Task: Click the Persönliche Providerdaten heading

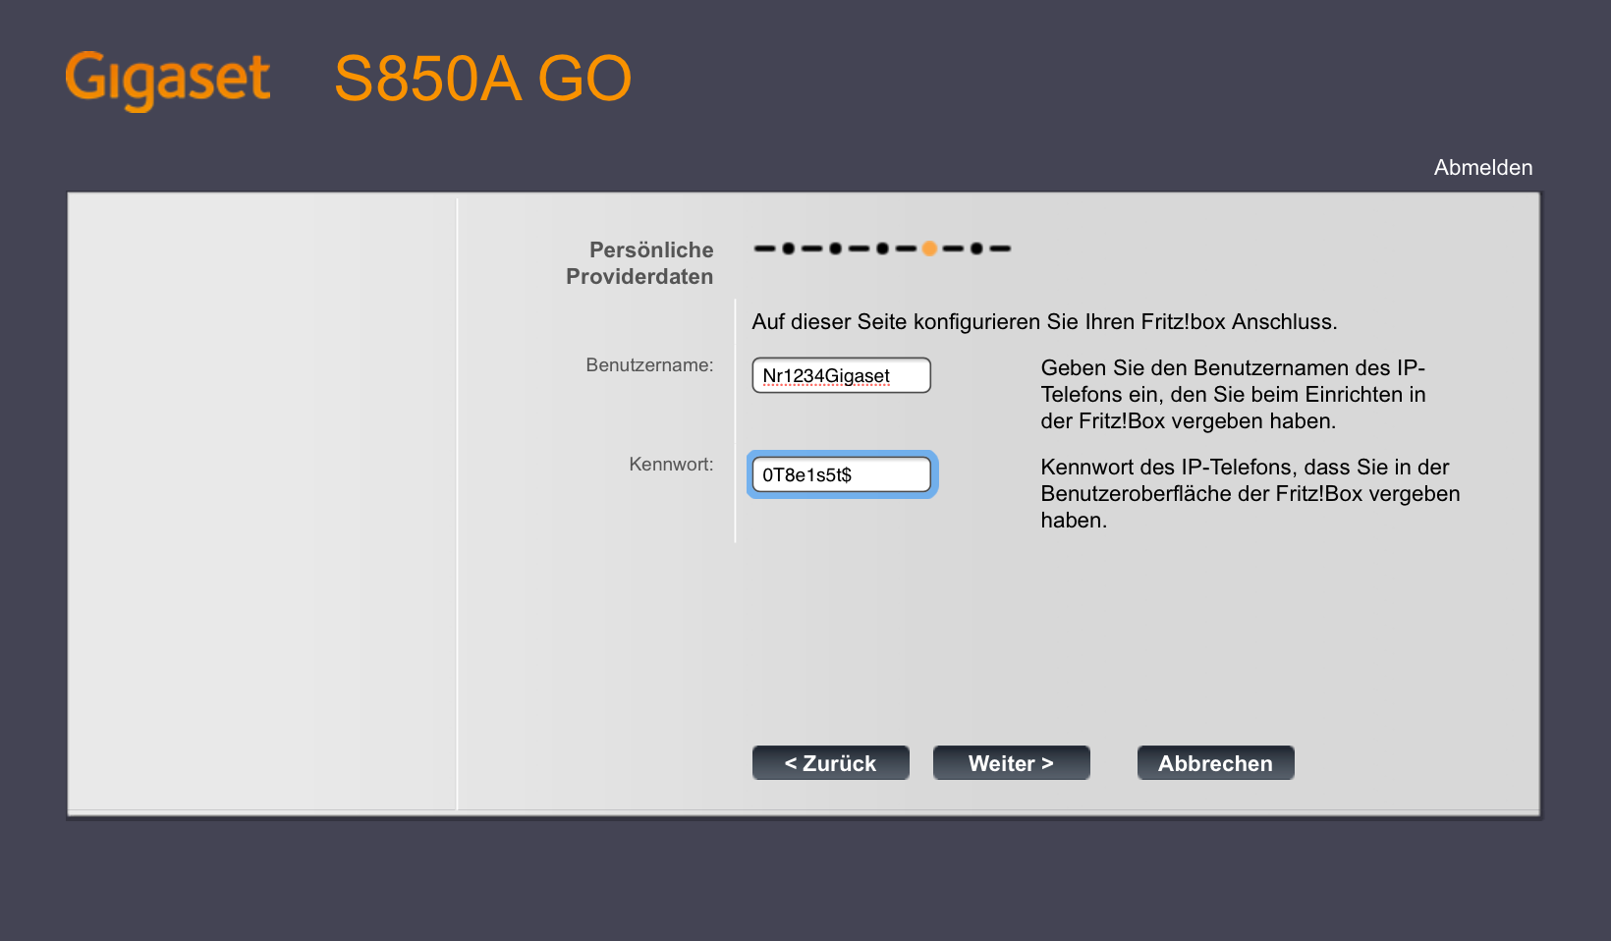Action: 639,263
